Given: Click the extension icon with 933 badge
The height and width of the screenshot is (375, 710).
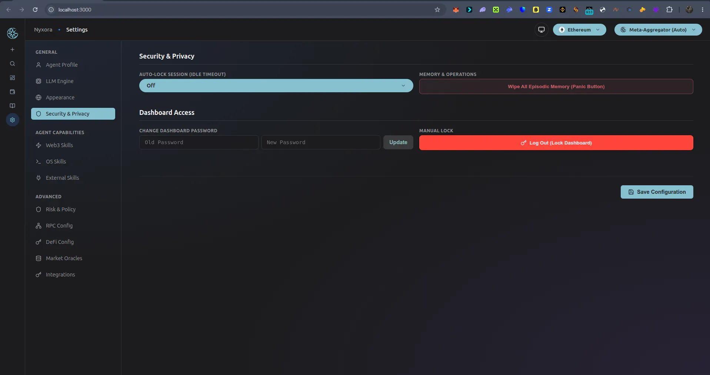Looking at the screenshot, I should point(589,10).
